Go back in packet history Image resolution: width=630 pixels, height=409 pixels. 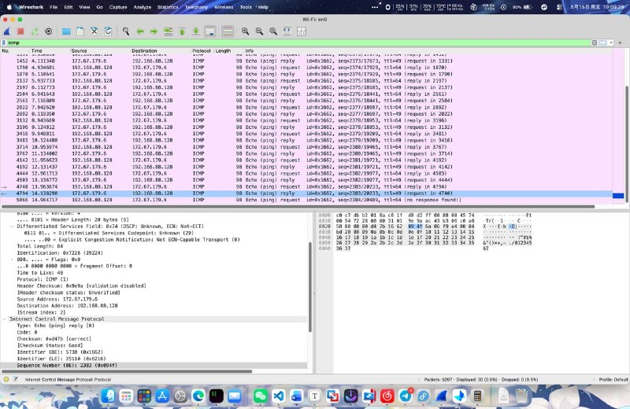pyautogui.click(x=140, y=31)
